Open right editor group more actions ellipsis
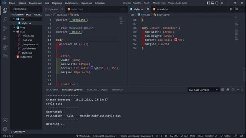Image resolution: width=246 pixels, height=138 pixels. (241, 9)
